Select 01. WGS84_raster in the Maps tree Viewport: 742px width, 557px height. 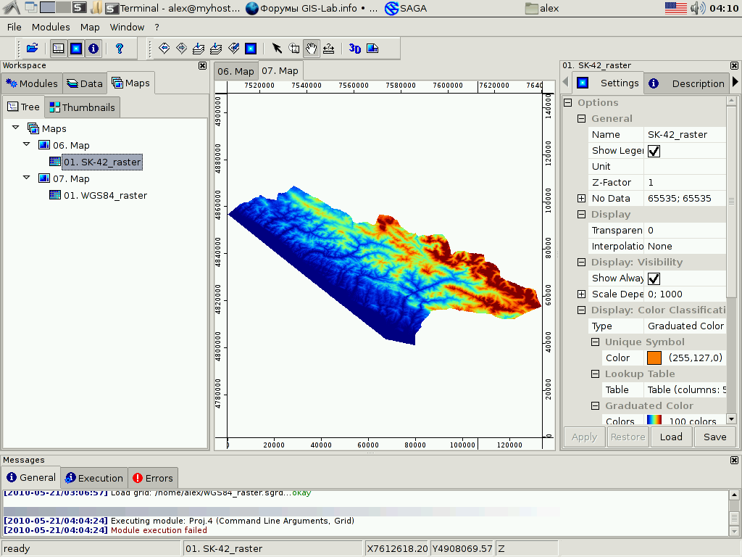click(105, 195)
